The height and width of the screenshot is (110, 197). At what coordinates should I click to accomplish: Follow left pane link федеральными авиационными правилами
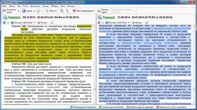32,87
